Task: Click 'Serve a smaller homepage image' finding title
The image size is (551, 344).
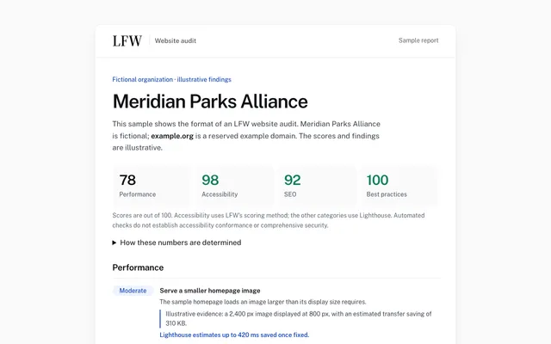Action: coord(210,291)
